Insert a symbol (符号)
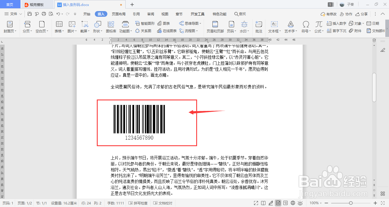This screenshot has height=207, width=389. [306, 27]
